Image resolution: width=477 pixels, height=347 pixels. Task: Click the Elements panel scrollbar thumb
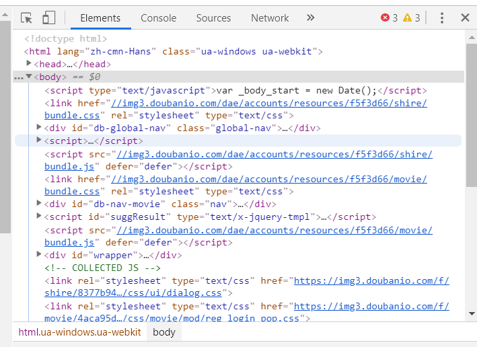point(472,116)
